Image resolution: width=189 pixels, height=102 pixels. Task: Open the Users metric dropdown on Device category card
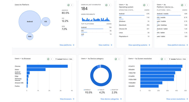[x=84, y=59]
